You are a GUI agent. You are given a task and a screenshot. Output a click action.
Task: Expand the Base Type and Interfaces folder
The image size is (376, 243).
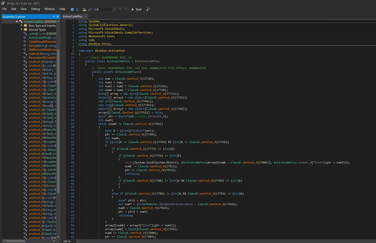click(x=22, y=25)
